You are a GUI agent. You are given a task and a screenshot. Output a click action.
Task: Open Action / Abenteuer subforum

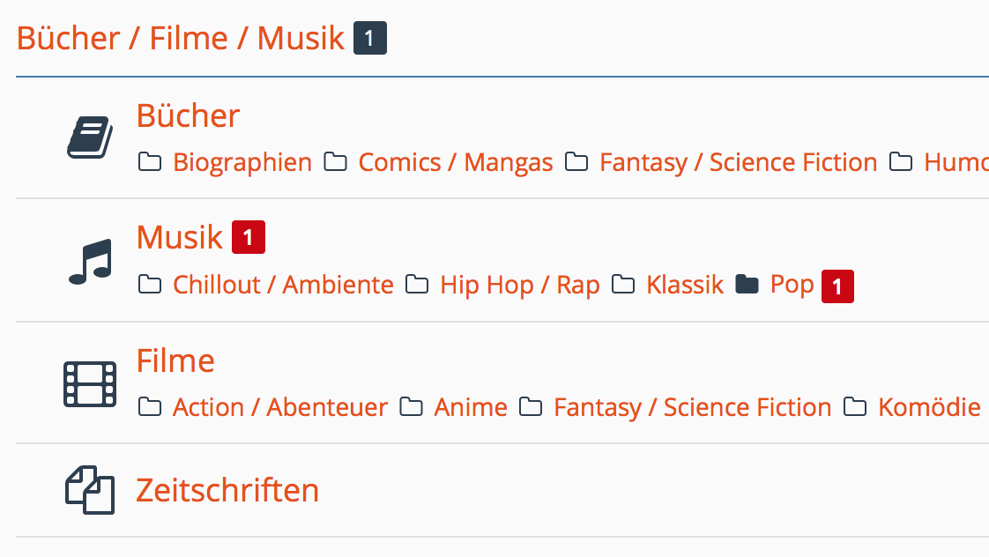280,407
